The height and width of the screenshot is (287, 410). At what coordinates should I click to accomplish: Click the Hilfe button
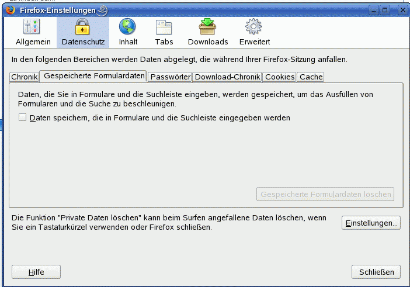tap(36, 272)
